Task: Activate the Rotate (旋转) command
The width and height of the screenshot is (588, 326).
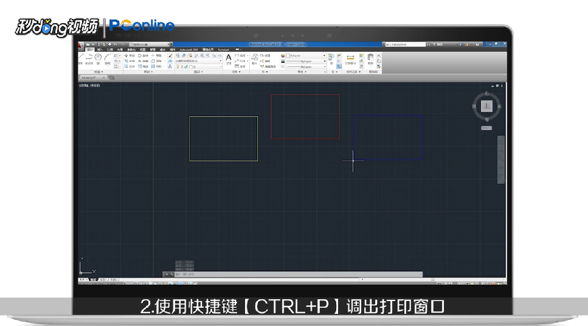Action: pyautogui.click(x=143, y=55)
